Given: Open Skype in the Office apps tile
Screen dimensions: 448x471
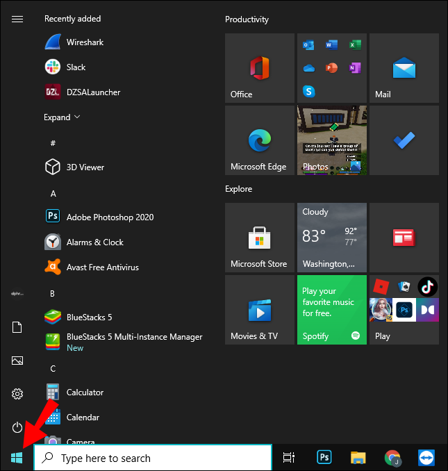Looking at the screenshot, I should (x=308, y=91).
